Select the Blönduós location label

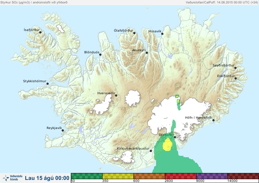pos(92,52)
